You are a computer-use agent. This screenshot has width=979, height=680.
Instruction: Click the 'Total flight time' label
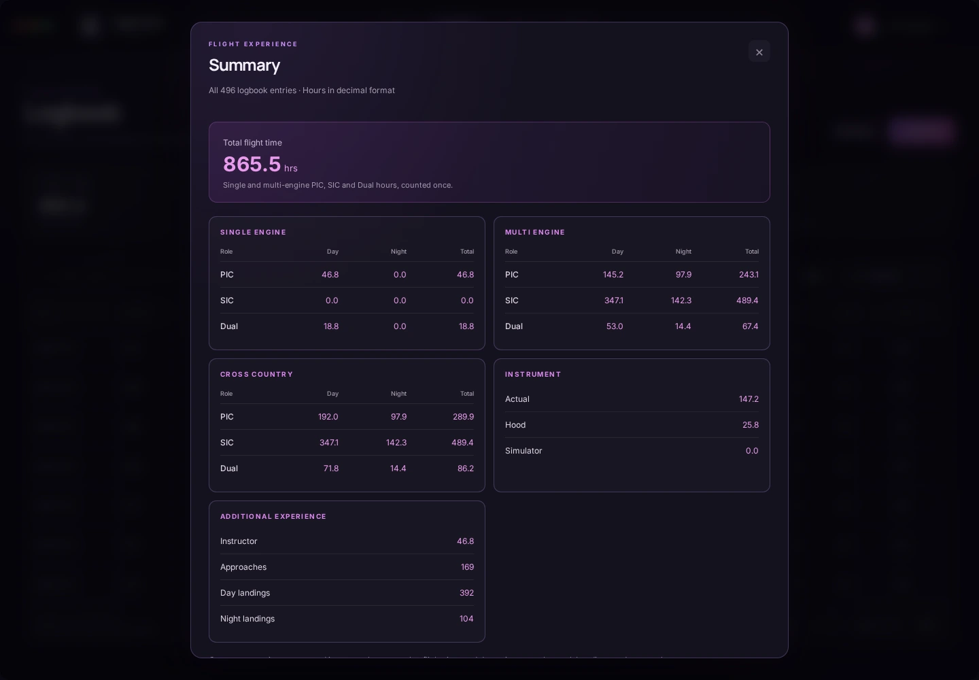[x=252, y=143]
